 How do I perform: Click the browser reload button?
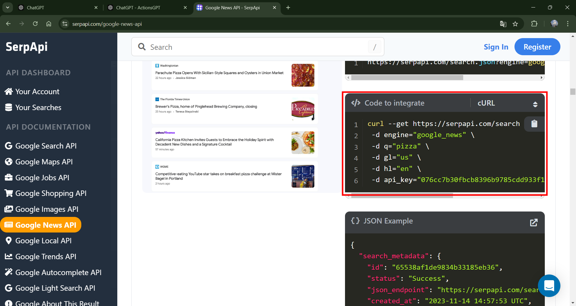tap(35, 24)
